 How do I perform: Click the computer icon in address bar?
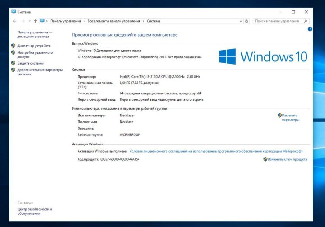tap(42, 21)
